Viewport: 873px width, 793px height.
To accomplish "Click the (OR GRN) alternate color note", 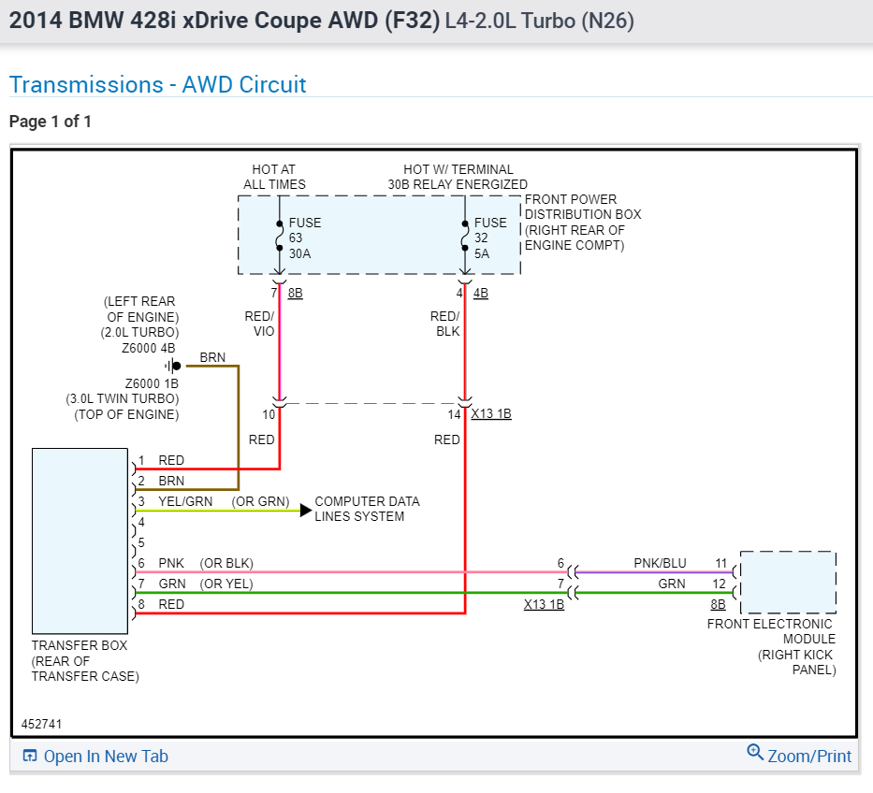I will click(260, 502).
